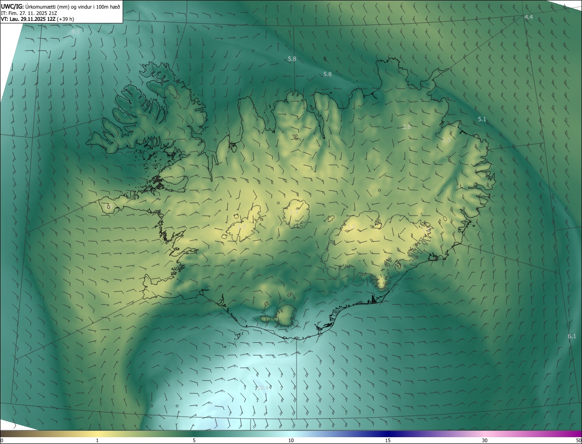Select the VT: Lau. 29.11.2025 12Z line
Image resolution: width=582 pixels, height=444 pixels.
pyautogui.click(x=37, y=19)
